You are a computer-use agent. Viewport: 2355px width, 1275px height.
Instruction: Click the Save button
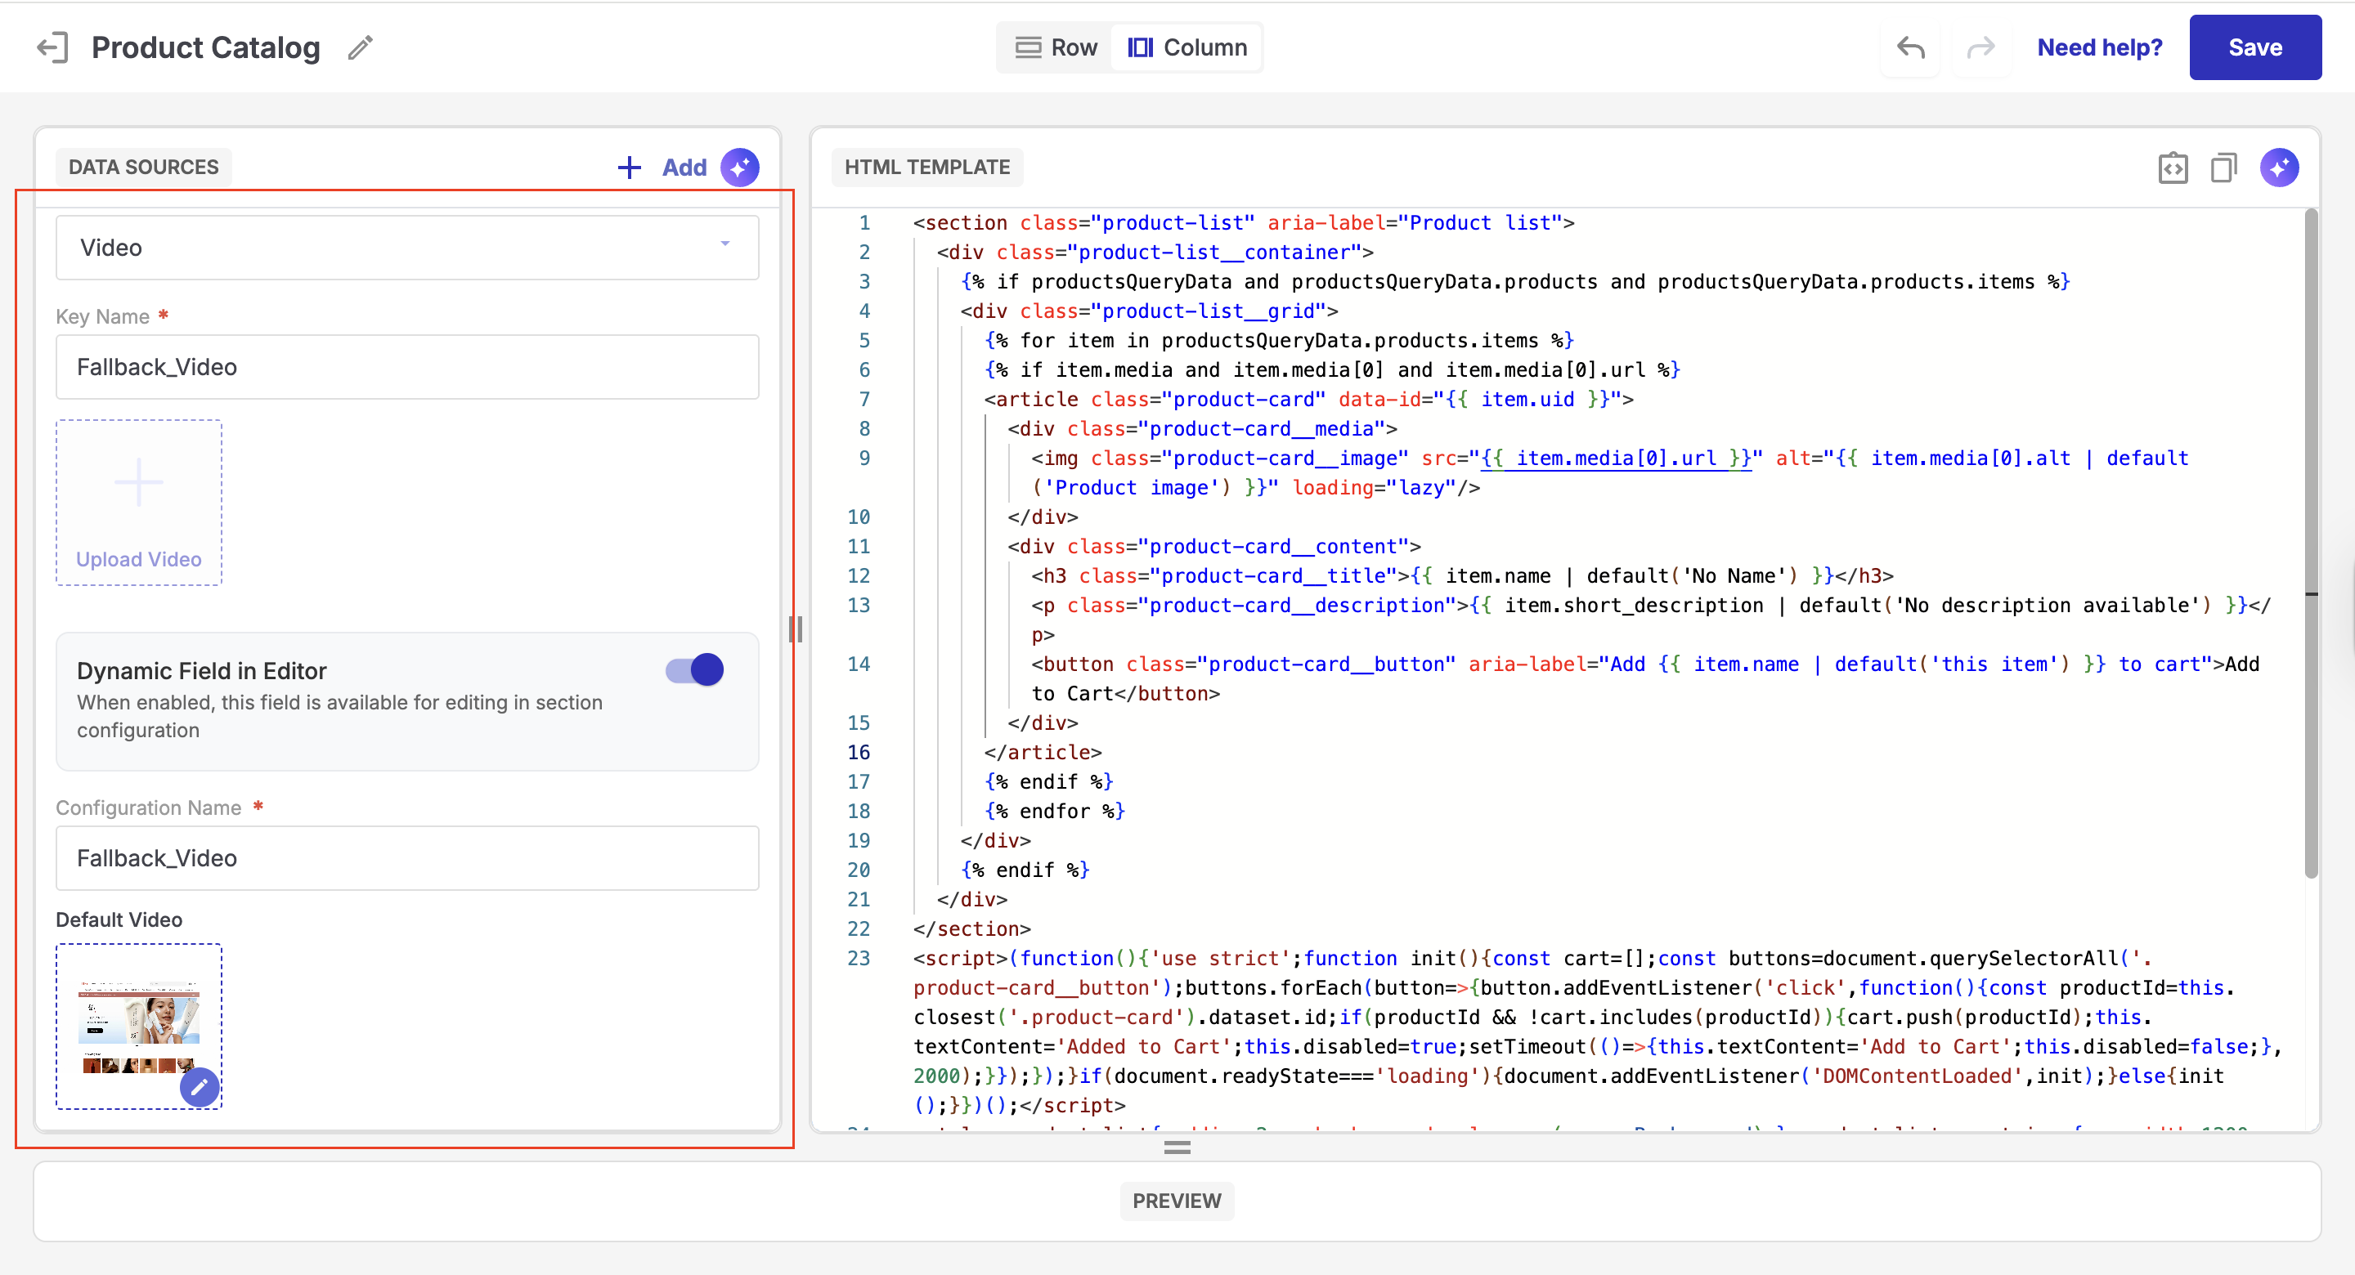coord(2254,47)
